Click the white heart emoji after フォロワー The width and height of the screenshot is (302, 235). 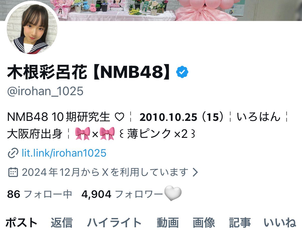coord(173,194)
